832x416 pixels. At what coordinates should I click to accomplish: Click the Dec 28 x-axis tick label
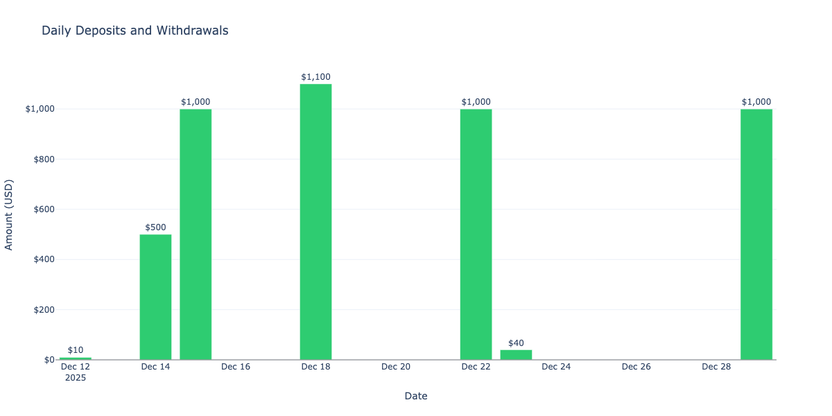[716, 367]
